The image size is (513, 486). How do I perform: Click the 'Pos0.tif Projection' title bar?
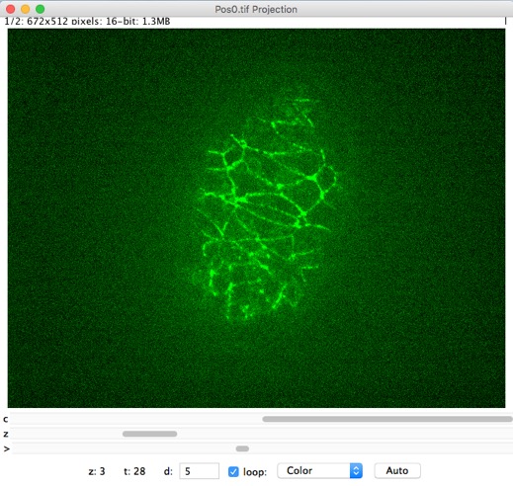256,9
